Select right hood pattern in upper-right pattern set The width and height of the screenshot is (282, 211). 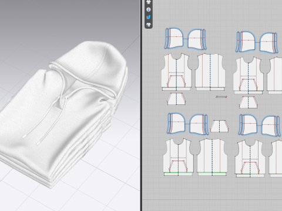[x=267, y=42]
